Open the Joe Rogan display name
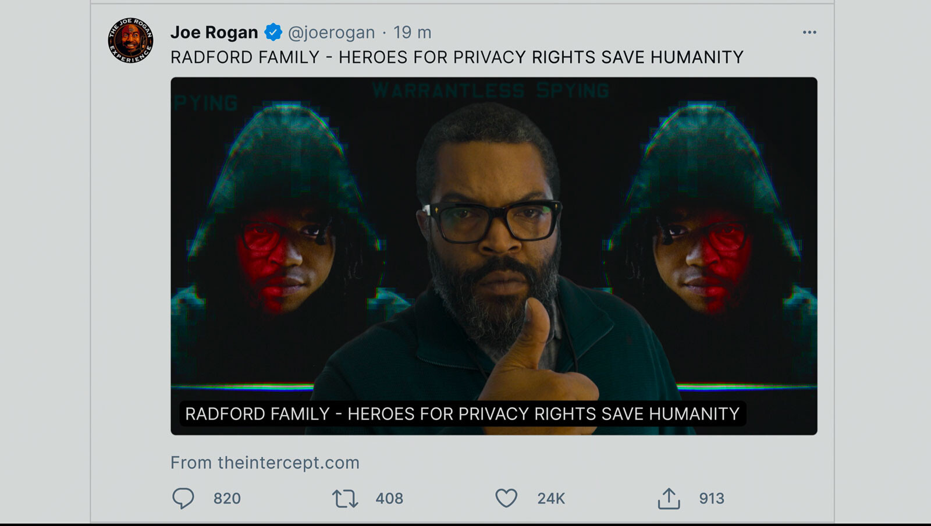 point(214,33)
